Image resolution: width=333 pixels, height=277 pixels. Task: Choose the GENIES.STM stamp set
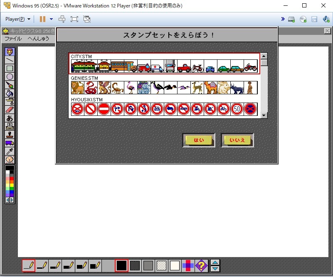(164, 85)
